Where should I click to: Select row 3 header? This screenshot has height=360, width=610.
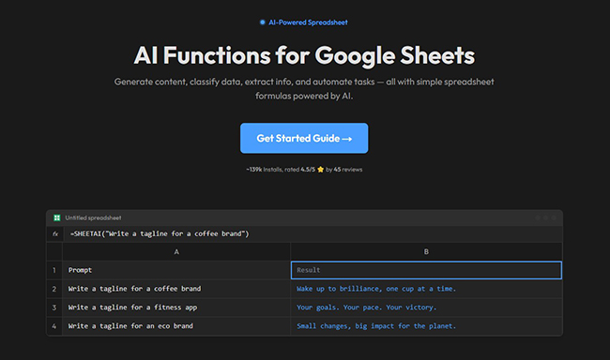(54, 307)
